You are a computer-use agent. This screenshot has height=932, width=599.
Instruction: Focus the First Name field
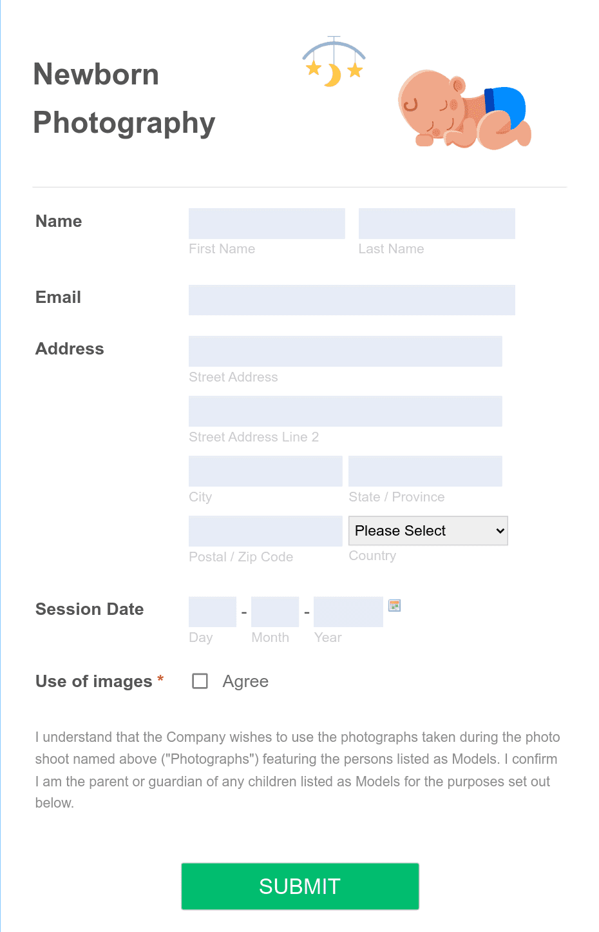tap(267, 224)
